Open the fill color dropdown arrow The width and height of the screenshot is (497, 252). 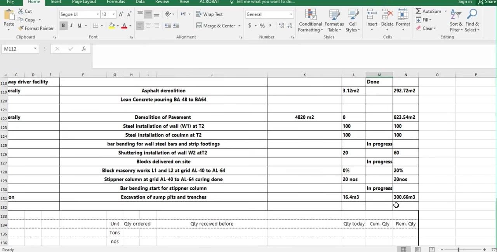coord(117,26)
